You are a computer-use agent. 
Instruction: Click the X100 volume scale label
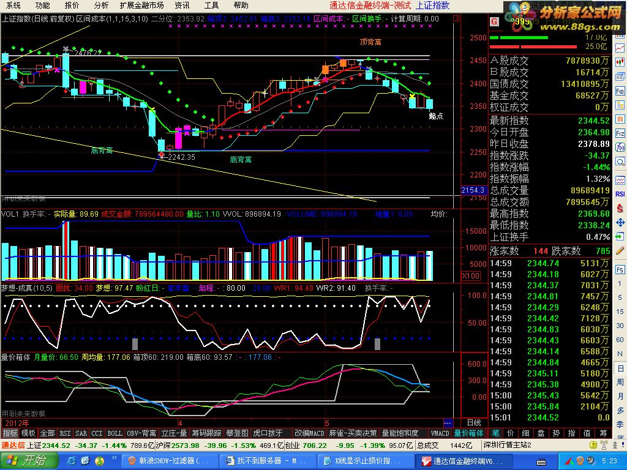click(x=471, y=276)
